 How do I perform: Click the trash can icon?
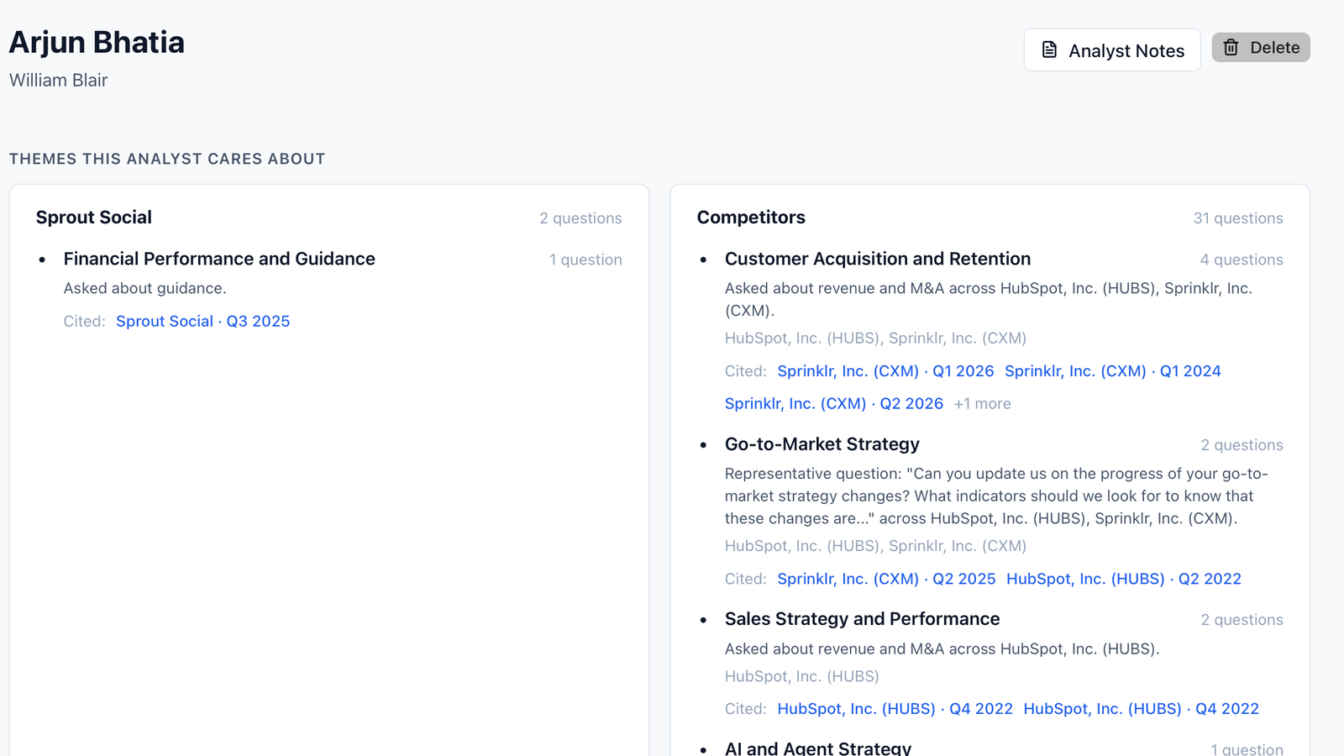(x=1231, y=48)
